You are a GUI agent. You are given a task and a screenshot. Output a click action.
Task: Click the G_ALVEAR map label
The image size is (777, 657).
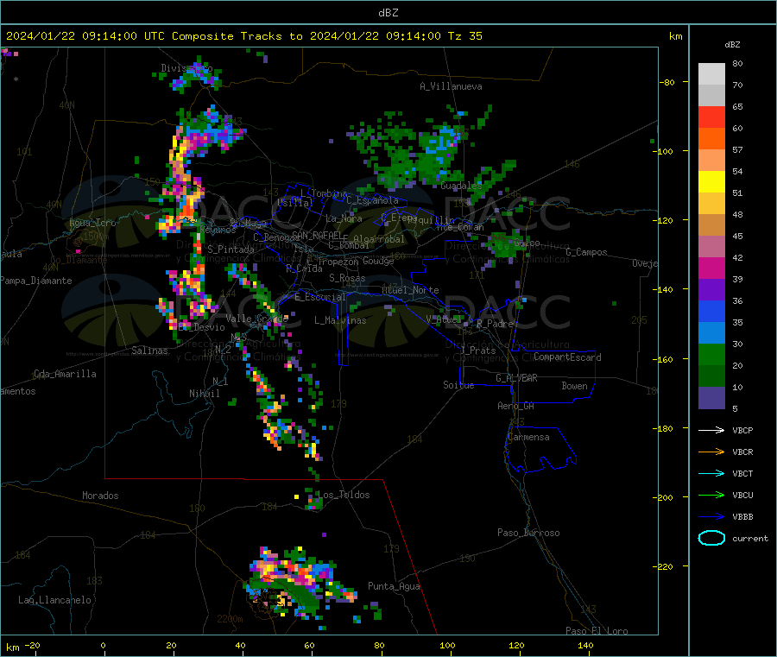point(516,378)
